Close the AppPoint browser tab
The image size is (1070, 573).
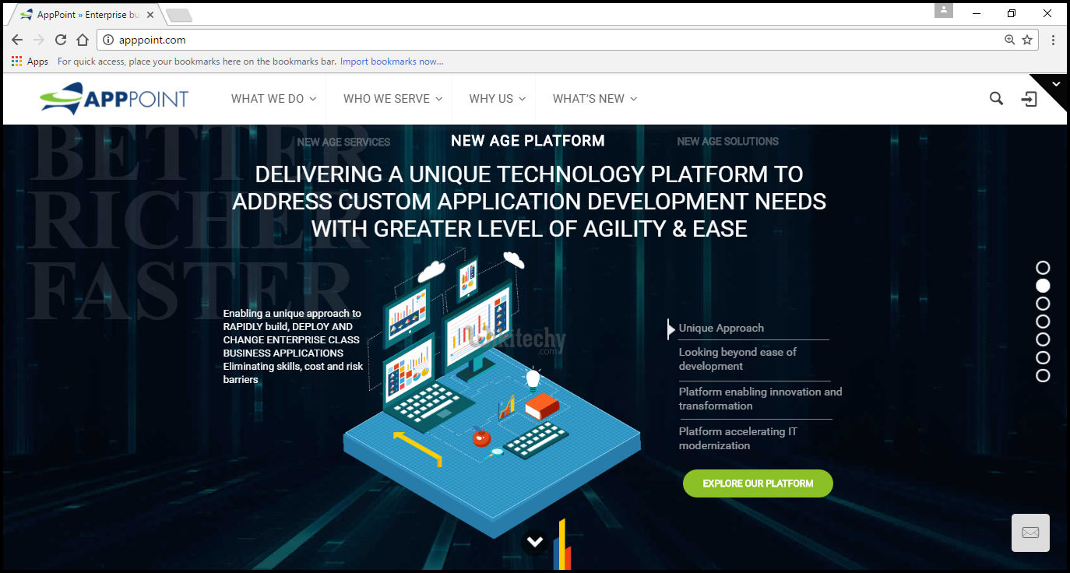click(152, 15)
